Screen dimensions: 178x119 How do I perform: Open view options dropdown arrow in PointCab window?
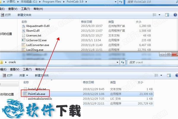click(x=159, y=15)
